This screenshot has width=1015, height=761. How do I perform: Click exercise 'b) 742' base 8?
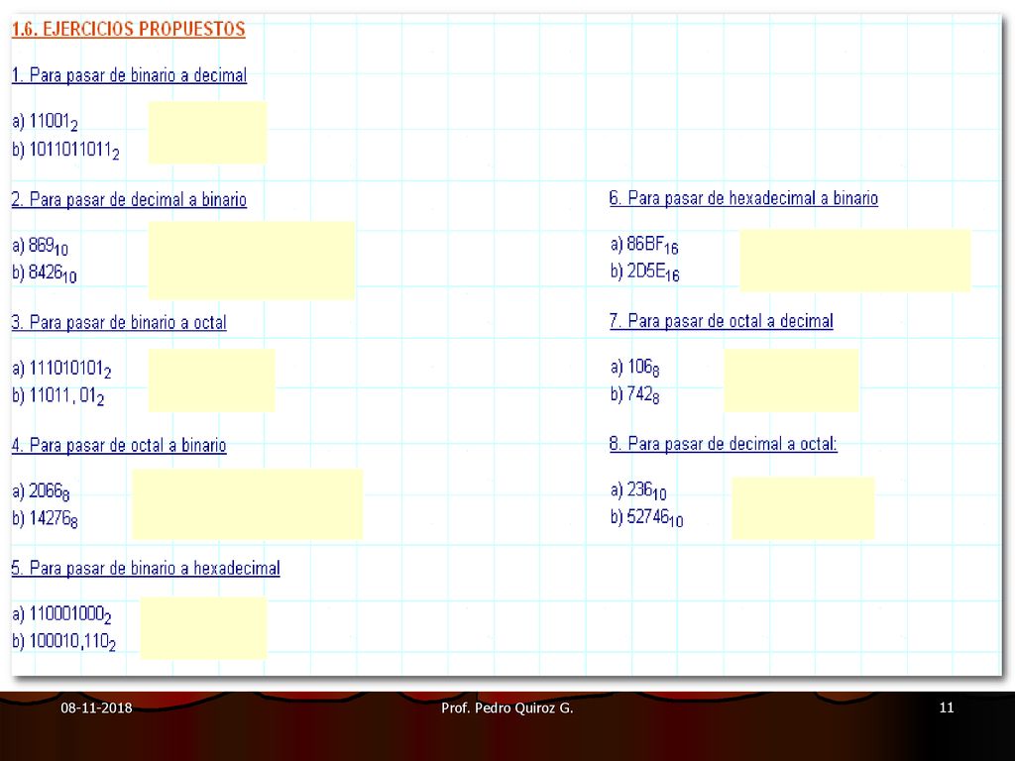(634, 394)
